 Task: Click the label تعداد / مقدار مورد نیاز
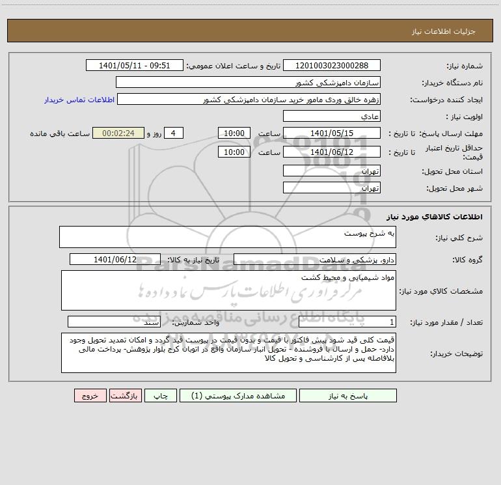point(446,323)
